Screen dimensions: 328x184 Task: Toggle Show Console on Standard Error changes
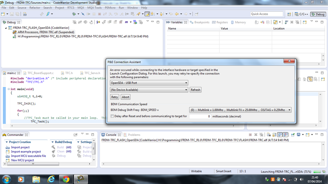(x=286, y=135)
